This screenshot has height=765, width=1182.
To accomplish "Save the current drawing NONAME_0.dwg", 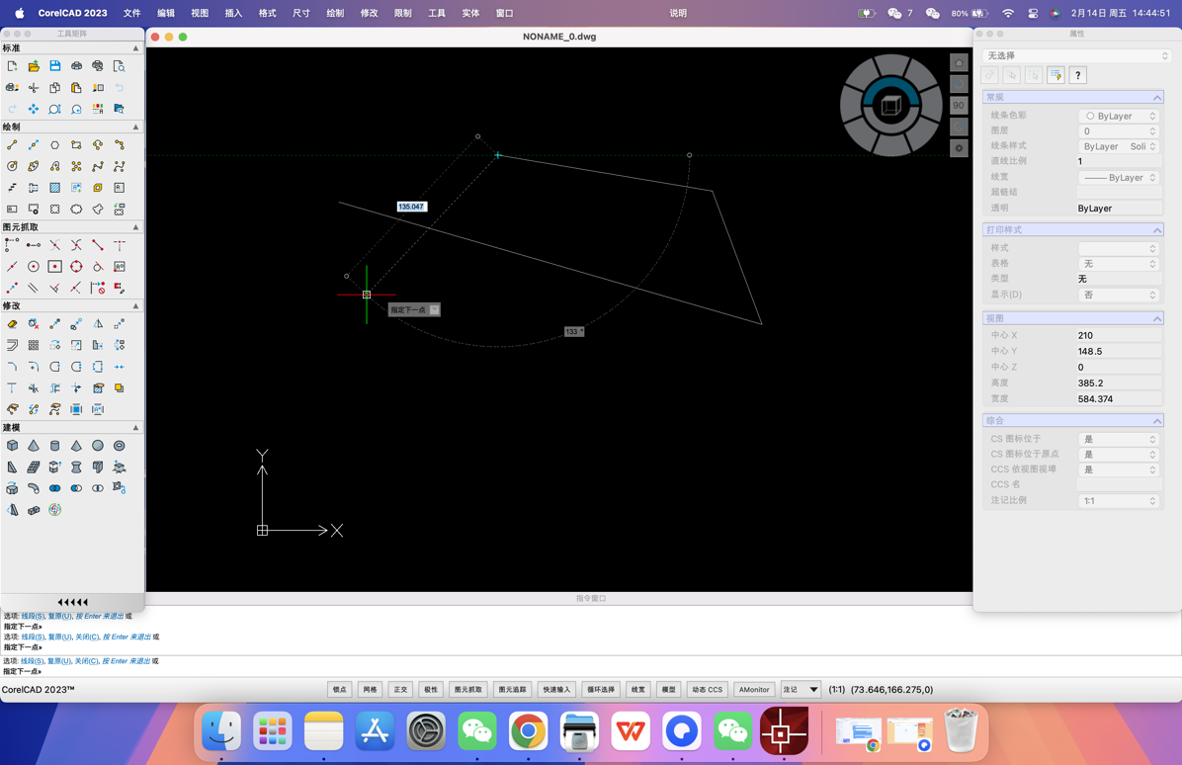I will (x=55, y=66).
